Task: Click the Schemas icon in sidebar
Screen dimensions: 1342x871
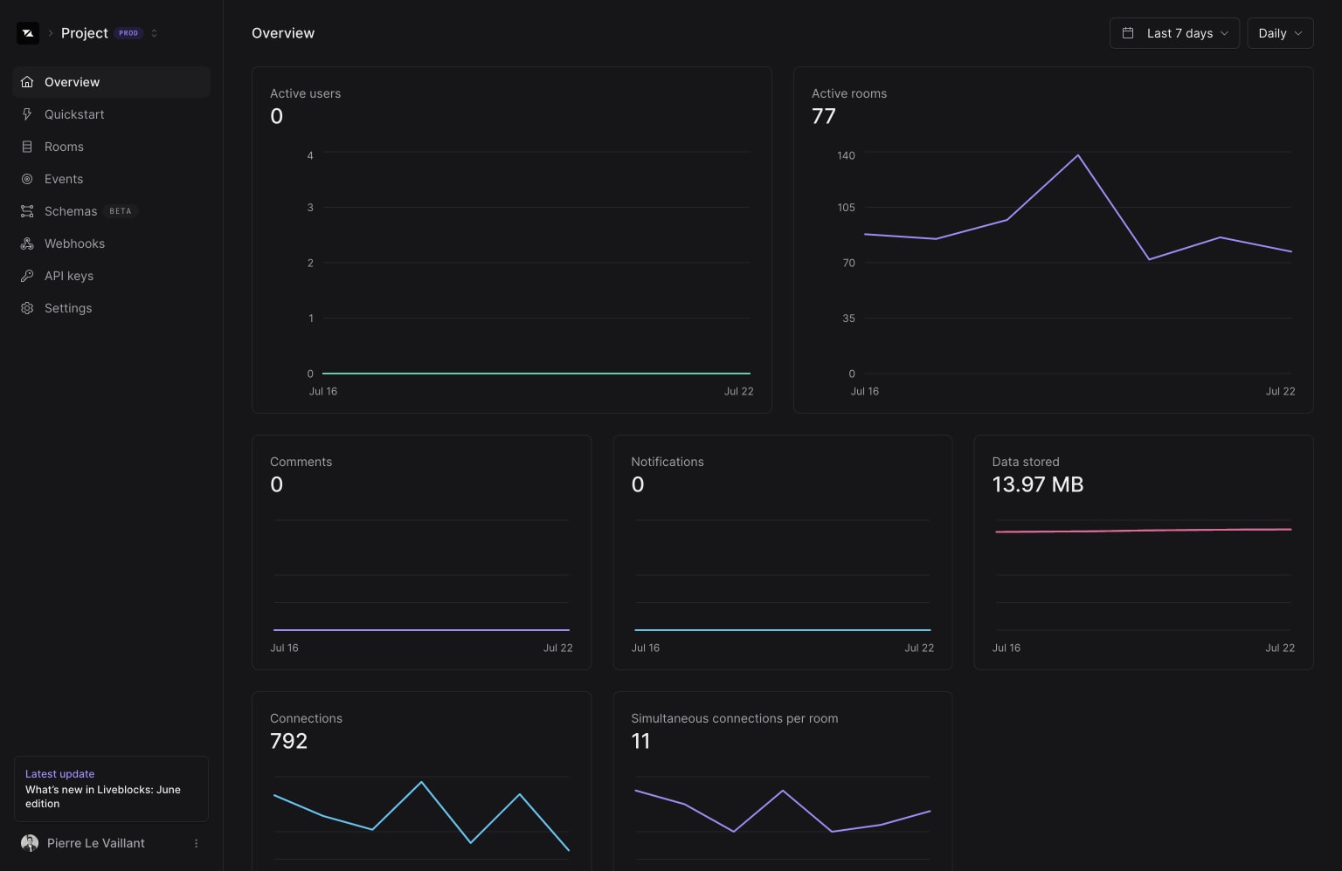Action: click(x=27, y=211)
